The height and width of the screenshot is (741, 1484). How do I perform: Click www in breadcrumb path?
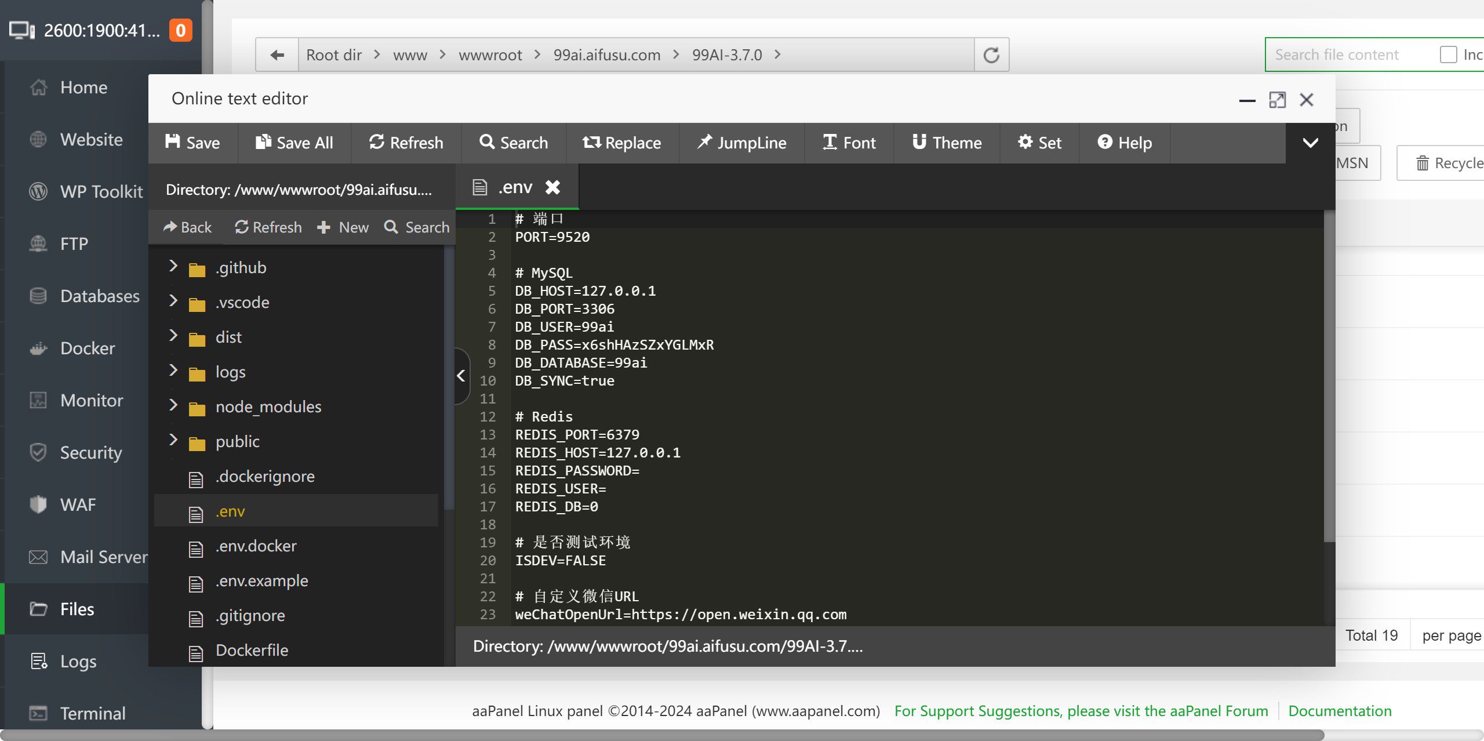pyautogui.click(x=410, y=55)
